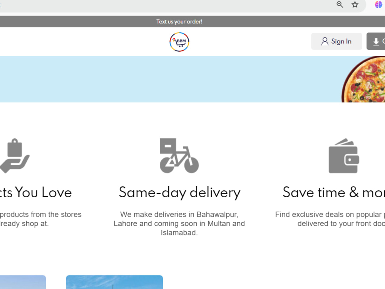Select the 'You Love' heading text
The width and height of the screenshot is (385, 289).
pos(43,192)
